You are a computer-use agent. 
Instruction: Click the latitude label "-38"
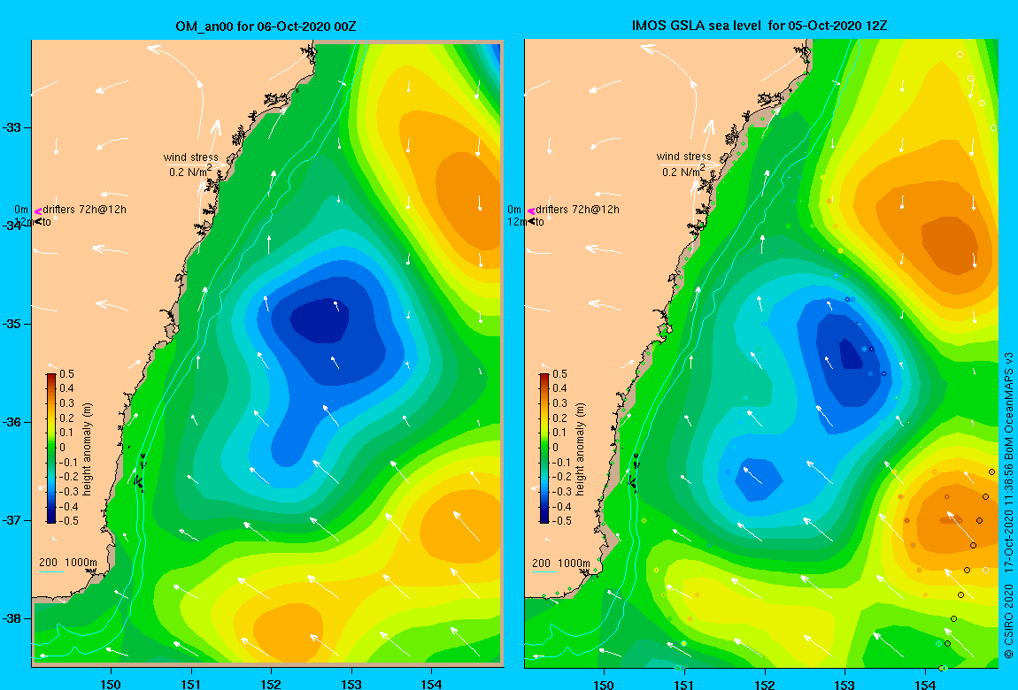pos(12,618)
